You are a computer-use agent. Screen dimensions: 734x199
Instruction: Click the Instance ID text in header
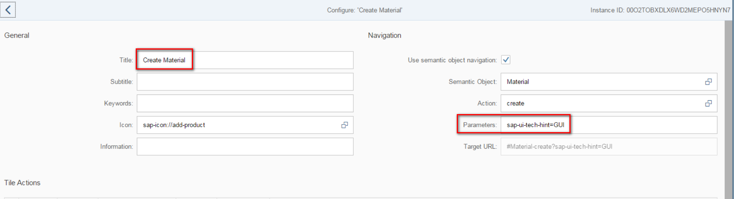[x=660, y=10]
